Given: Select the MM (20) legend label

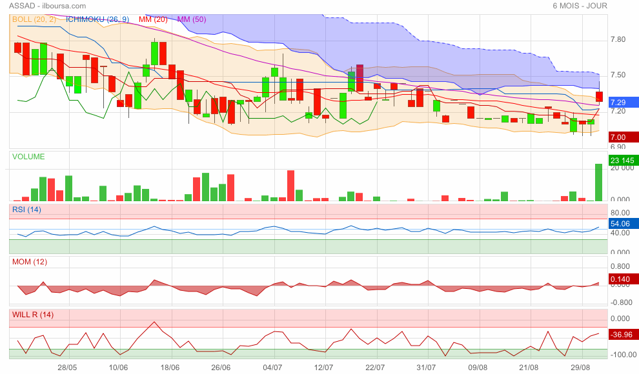Looking at the screenshot, I should [x=153, y=19].
